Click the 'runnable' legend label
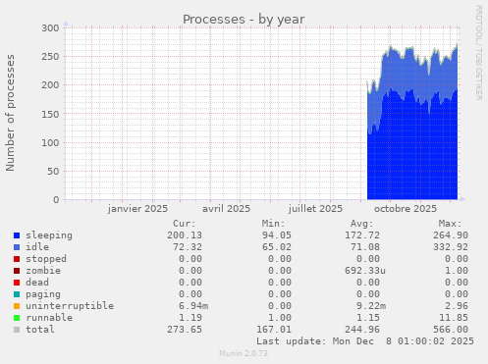 point(49,318)
